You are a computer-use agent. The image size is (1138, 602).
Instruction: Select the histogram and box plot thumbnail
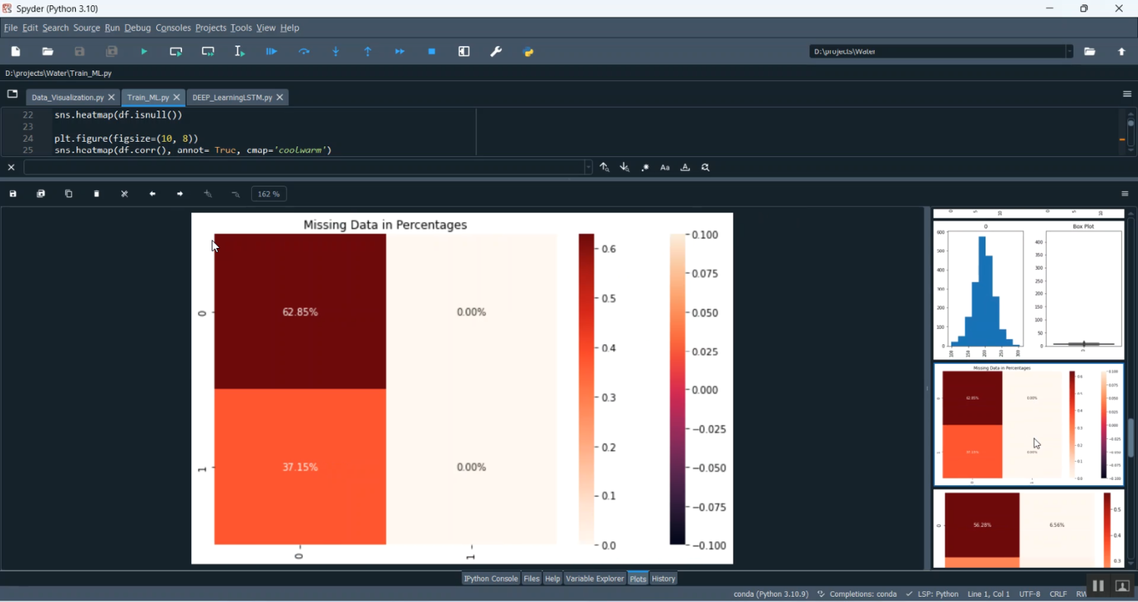[1028, 290]
